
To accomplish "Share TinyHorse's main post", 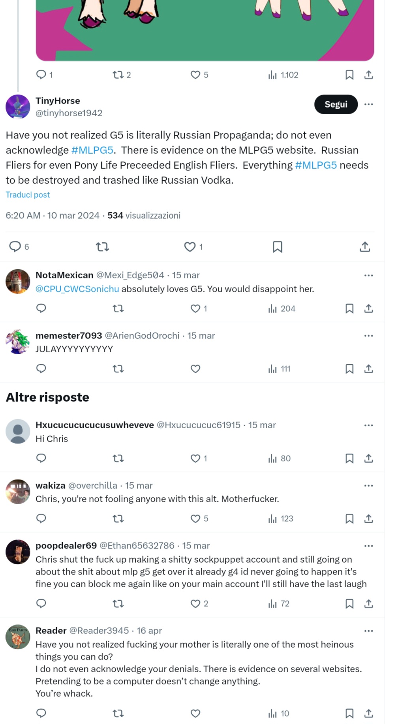I will pos(365,247).
